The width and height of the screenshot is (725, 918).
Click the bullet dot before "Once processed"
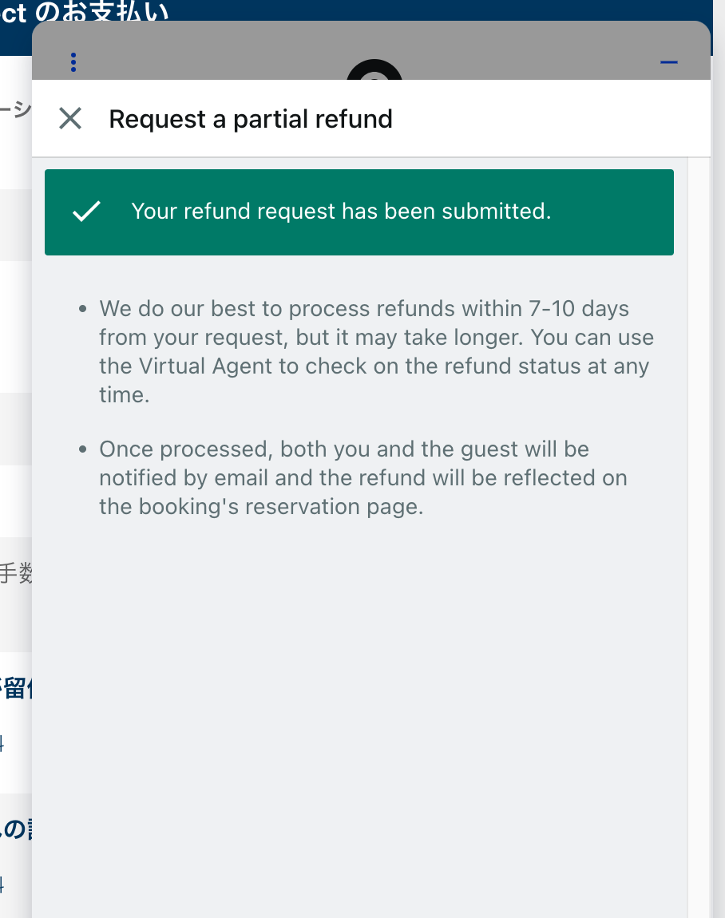point(83,449)
